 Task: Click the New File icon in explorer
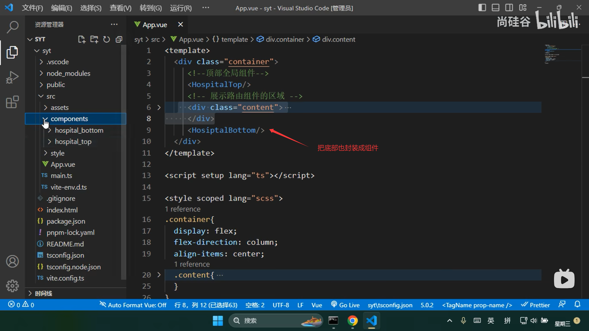tap(82, 39)
